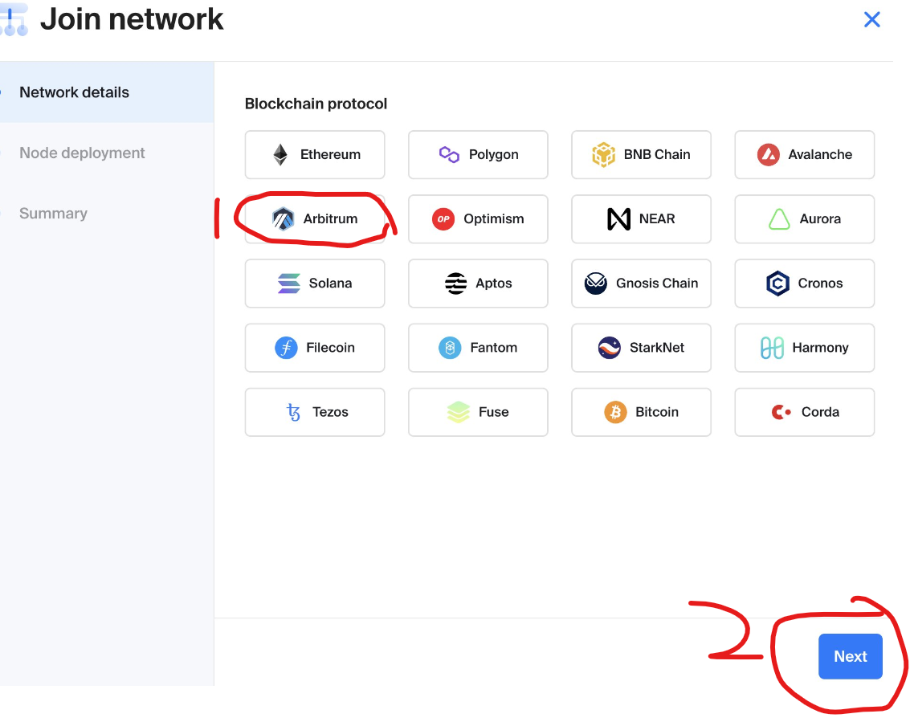Screen dimensions: 910x718
Task: Select the Ethereum blockchain protocol
Action: click(315, 155)
